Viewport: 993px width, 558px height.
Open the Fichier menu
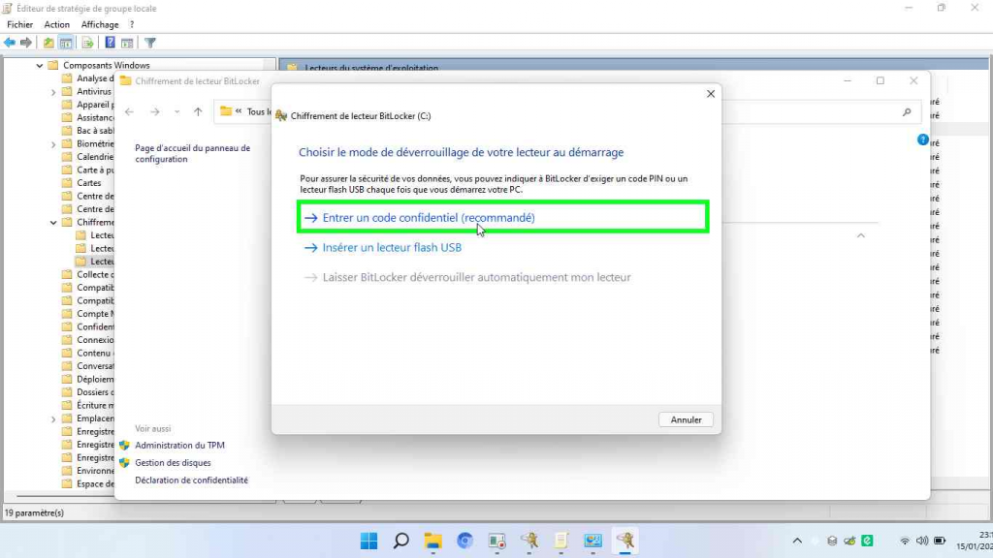pos(19,24)
